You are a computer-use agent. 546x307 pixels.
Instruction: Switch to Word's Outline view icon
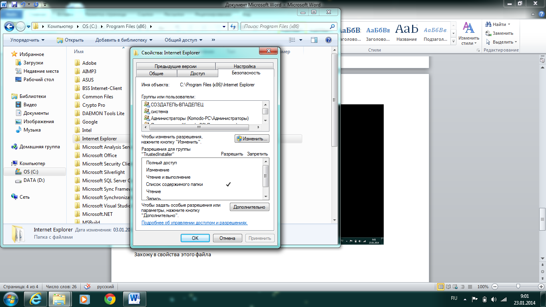[462, 287]
